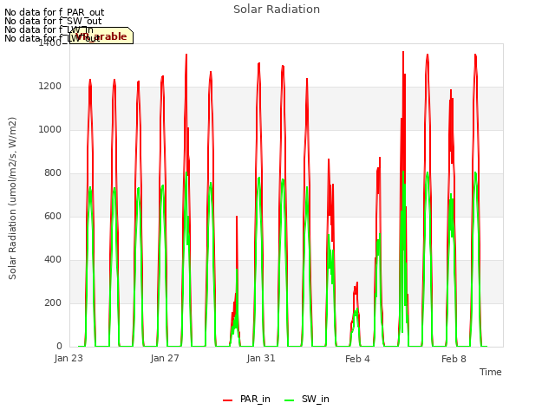
Task: Click the 200 y-axis tick label
Action: pyautogui.click(x=53, y=302)
